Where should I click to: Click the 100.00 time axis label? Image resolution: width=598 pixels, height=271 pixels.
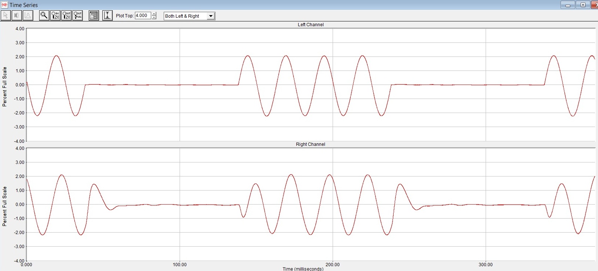[180, 265]
